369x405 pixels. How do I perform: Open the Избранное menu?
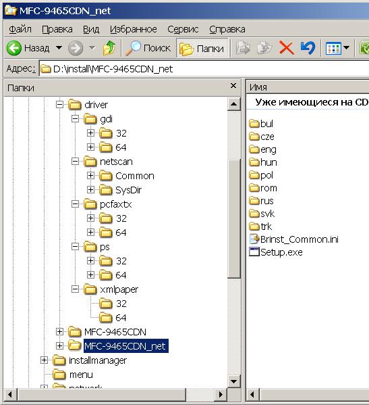click(133, 29)
